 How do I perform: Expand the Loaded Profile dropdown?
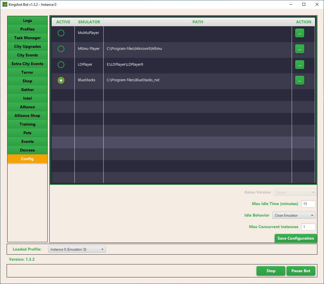[77, 249]
